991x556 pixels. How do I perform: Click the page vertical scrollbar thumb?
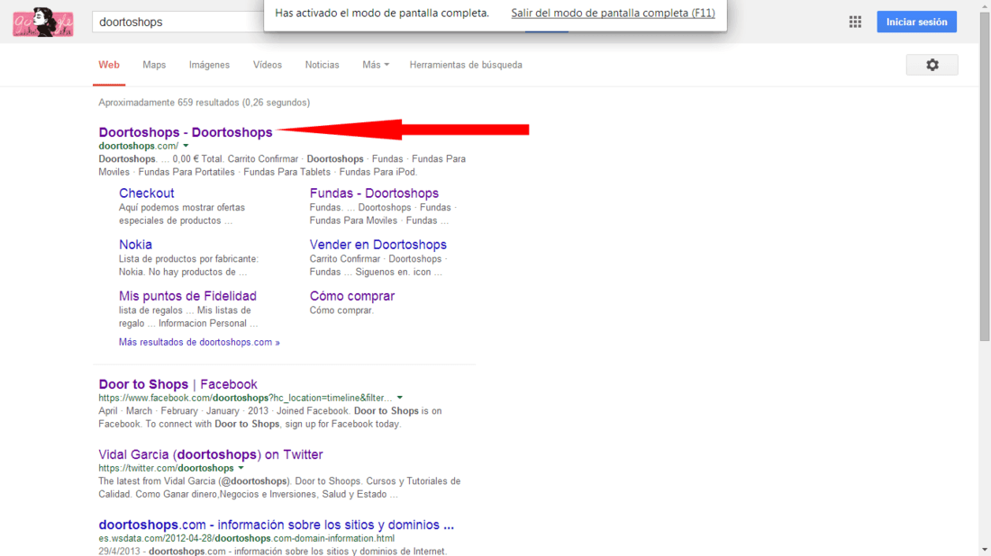(985, 176)
